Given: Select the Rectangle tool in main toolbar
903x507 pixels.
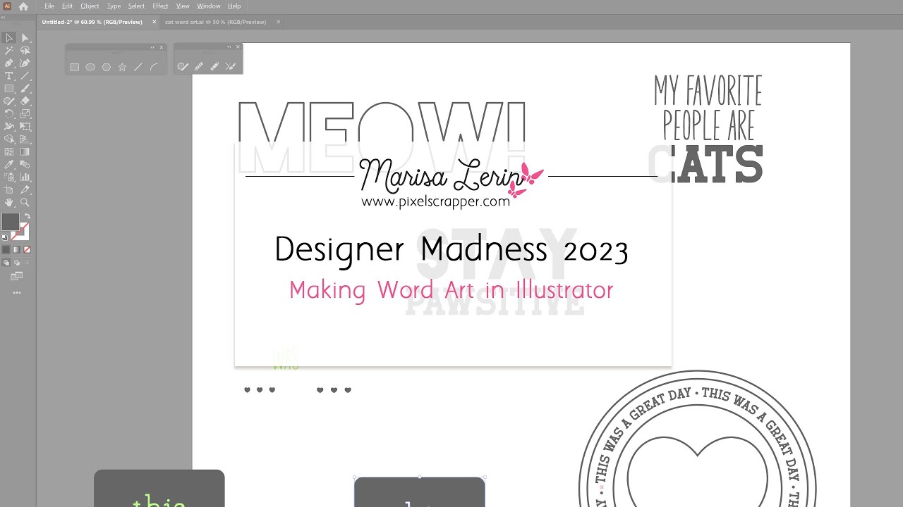Looking at the screenshot, I should point(9,89).
